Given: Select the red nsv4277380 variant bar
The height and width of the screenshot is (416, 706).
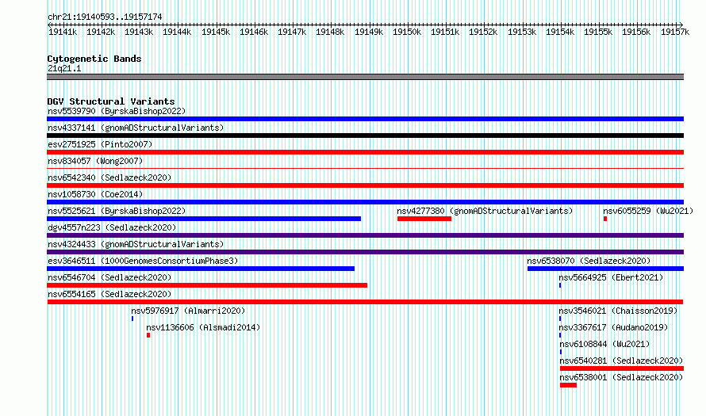Looking at the screenshot, I should 424,219.
